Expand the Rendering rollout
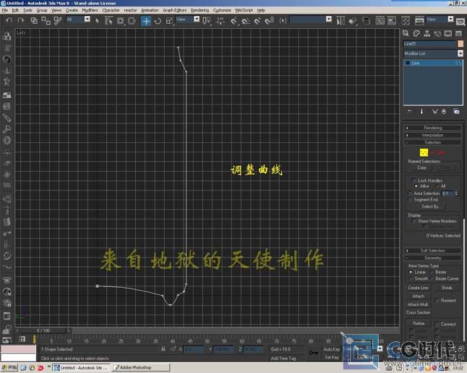The image size is (467, 373). click(433, 128)
